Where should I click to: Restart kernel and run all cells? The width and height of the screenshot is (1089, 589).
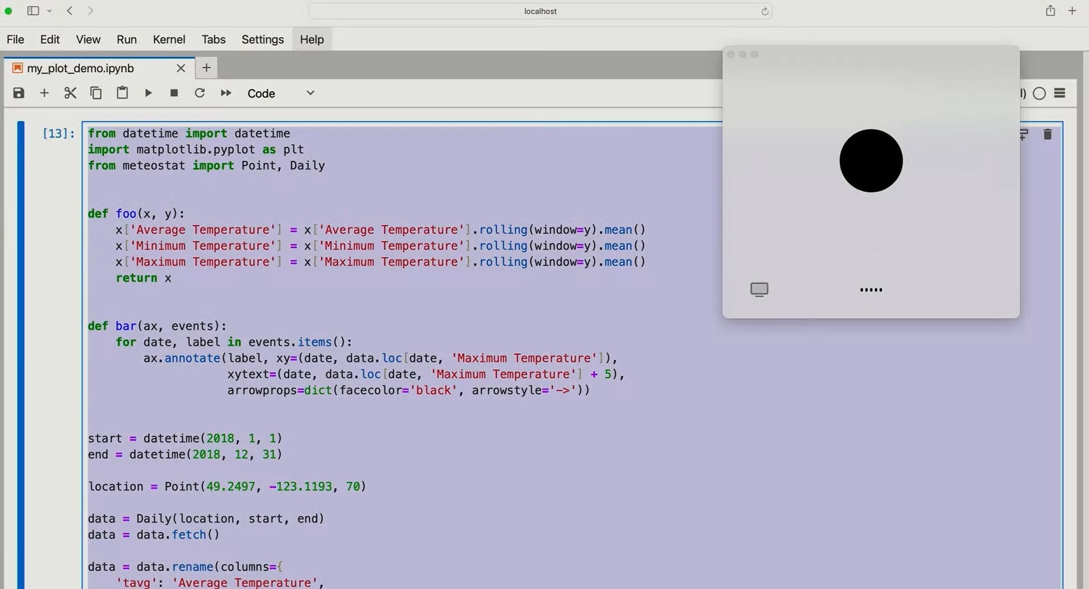click(x=226, y=93)
